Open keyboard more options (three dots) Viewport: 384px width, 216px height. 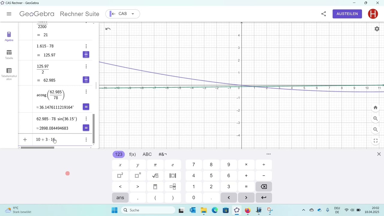click(x=268, y=154)
